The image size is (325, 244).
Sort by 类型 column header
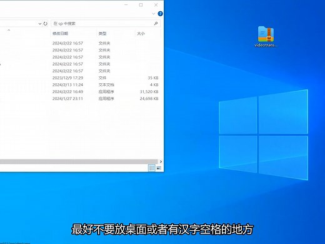pos(102,33)
